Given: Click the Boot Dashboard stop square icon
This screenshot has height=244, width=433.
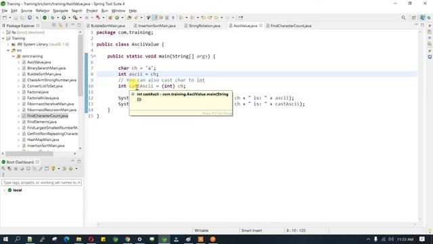Looking at the screenshot, I should pos(16,169).
